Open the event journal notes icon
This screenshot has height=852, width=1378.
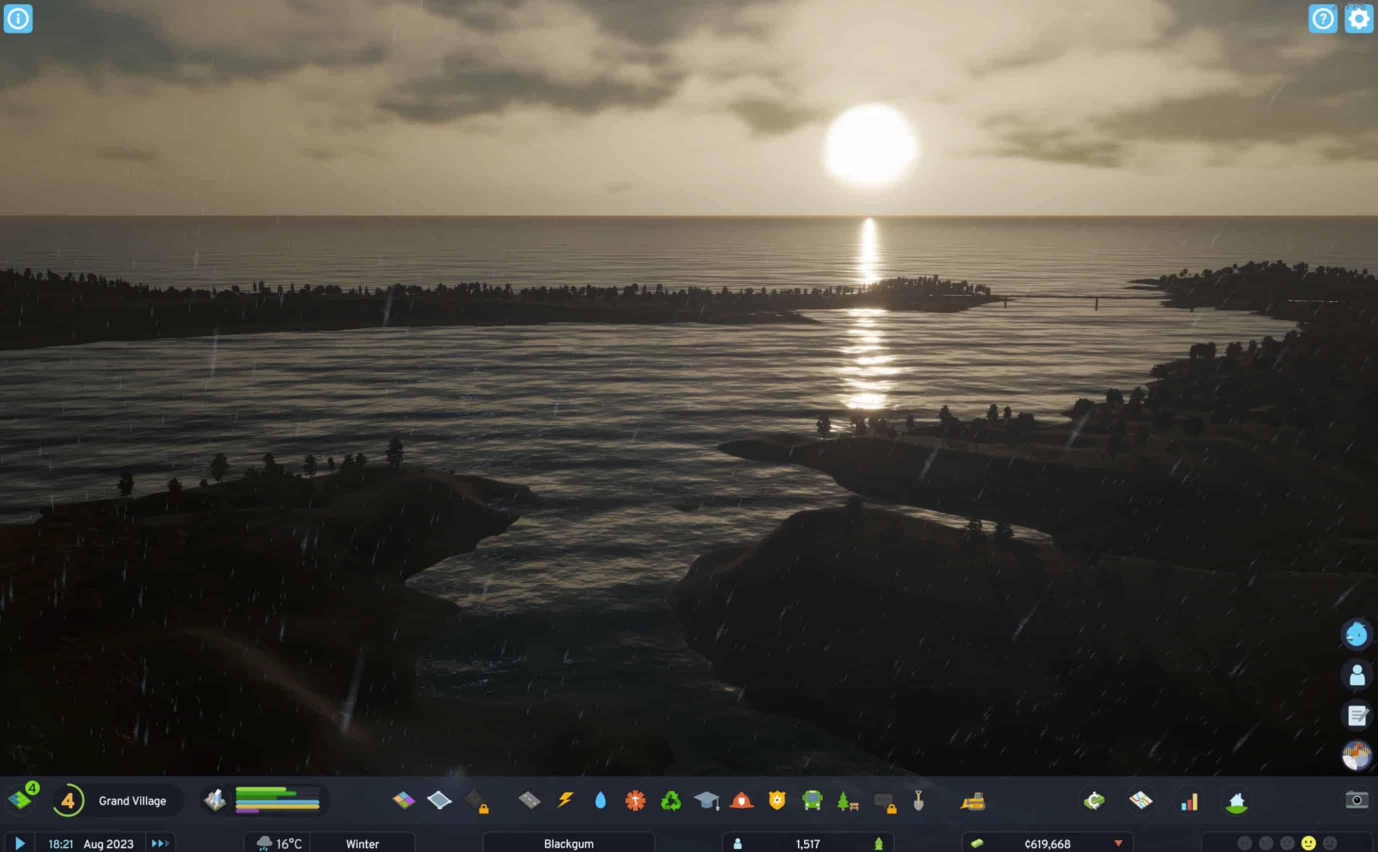tap(1357, 715)
